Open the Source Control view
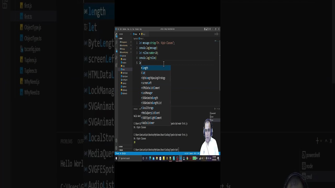Image resolution: width=335 pixels, height=188 pixels. (116, 50)
